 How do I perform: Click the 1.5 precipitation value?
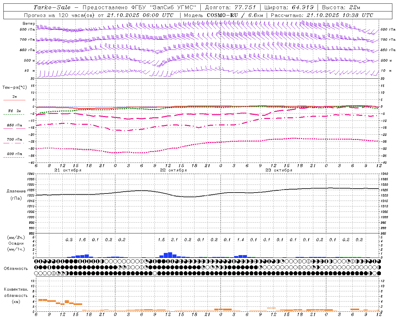[161, 240]
